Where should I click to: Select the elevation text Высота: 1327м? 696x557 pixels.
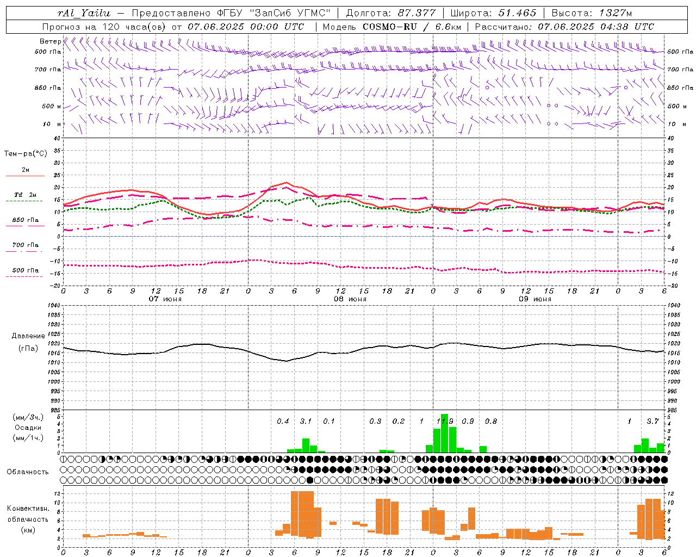point(592,13)
